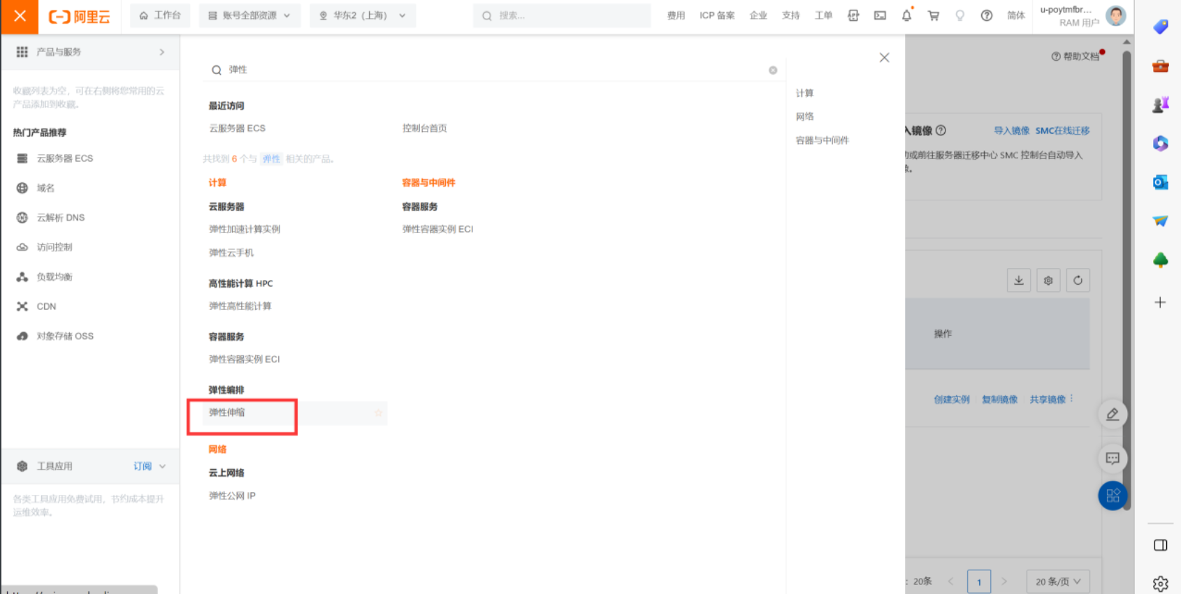
Task: Close the product panel with the X
Action: [x=884, y=57]
